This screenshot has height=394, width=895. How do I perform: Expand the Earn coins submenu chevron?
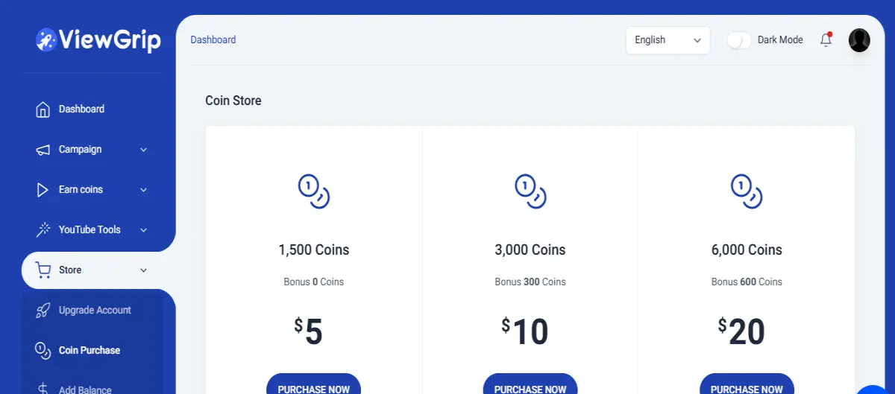pyautogui.click(x=144, y=190)
